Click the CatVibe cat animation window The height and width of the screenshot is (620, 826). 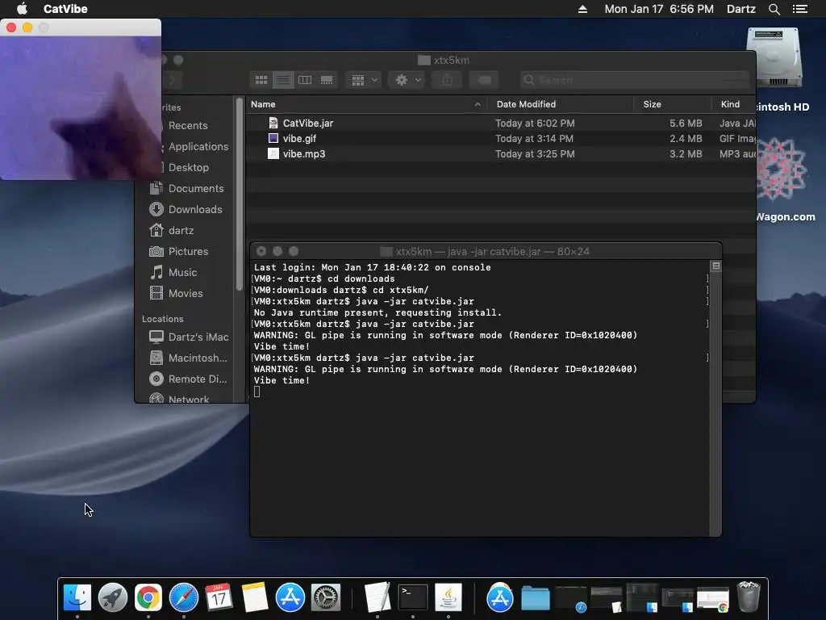click(x=81, y=108)
